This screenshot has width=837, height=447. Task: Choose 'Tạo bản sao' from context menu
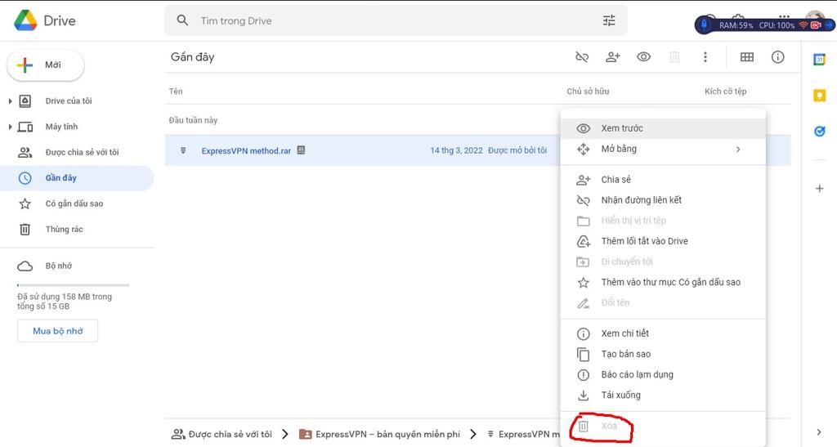tap(663, 354)
